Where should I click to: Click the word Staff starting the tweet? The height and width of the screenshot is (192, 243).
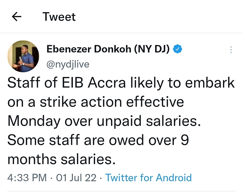24,83
